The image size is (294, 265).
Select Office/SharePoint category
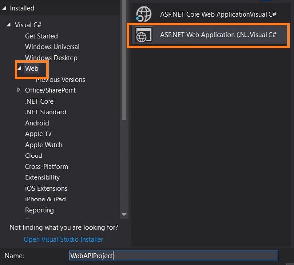(x=50, y=90)
